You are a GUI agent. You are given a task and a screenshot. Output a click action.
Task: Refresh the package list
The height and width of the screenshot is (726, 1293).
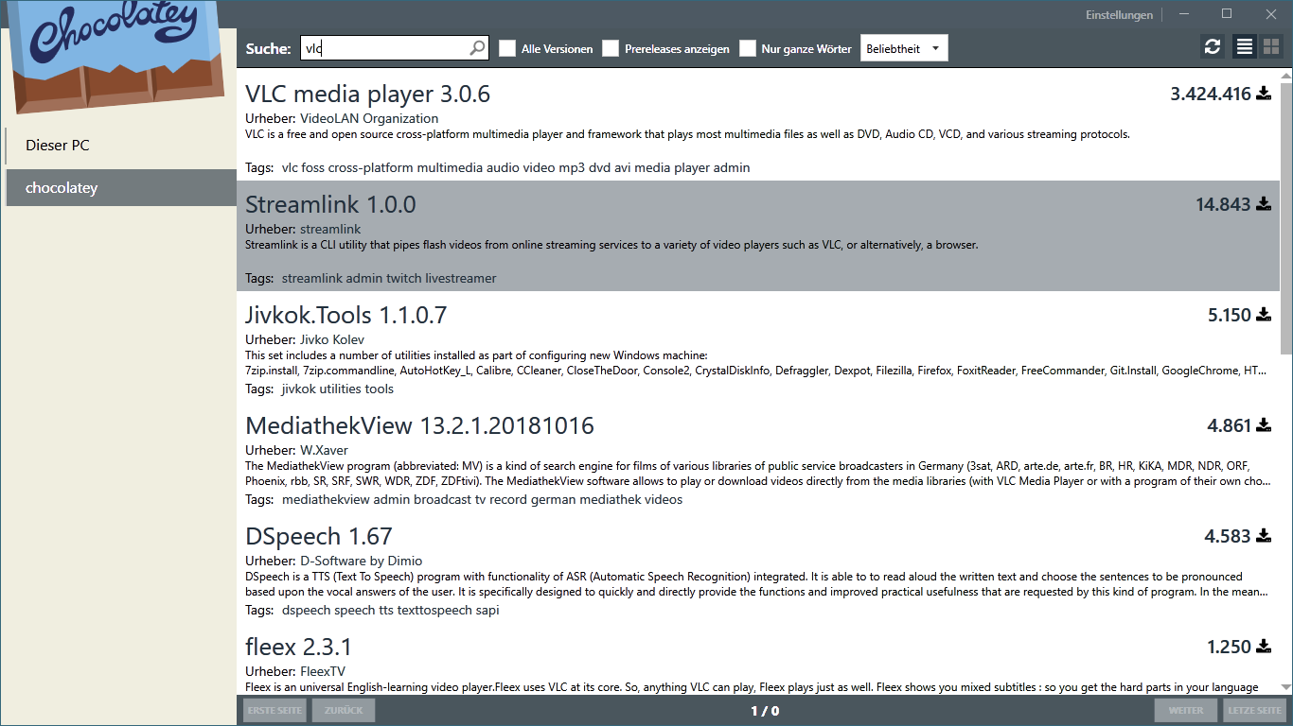(1212, 47)
